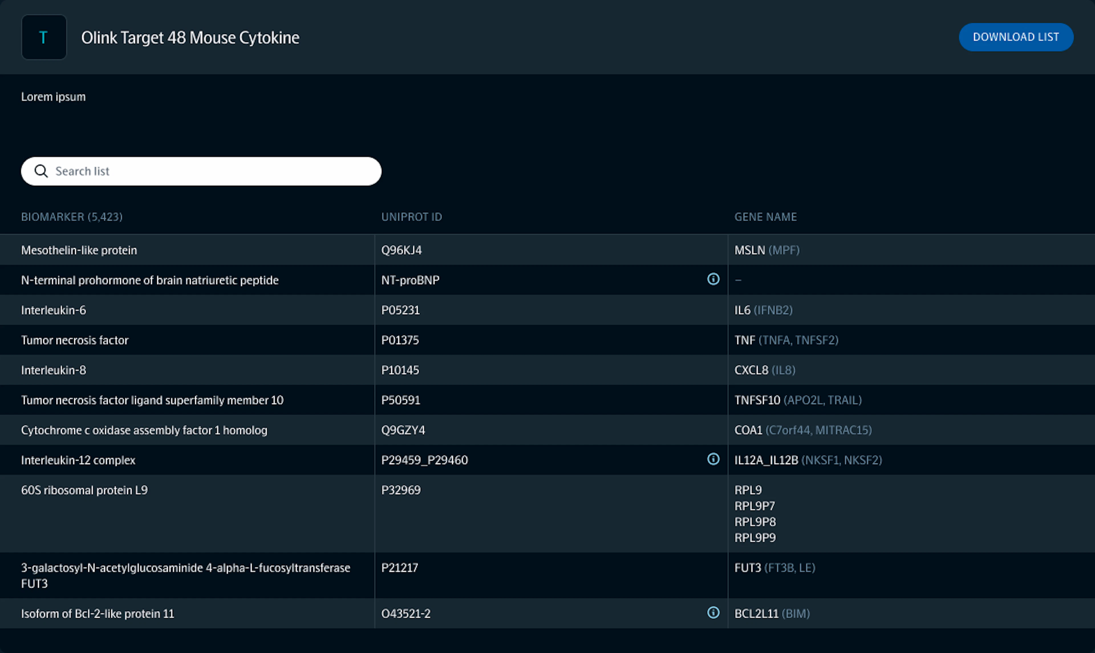Viewport: 1095px width, 653px height.
Task: Click the info icon next to P29459_P29460
Action: [x=713, y=459]
